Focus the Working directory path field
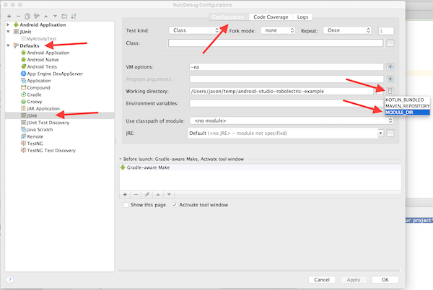433x290 pixels. [281, 91]
